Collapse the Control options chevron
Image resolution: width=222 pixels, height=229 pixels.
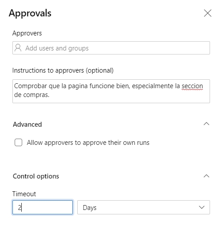pos(206,176)
